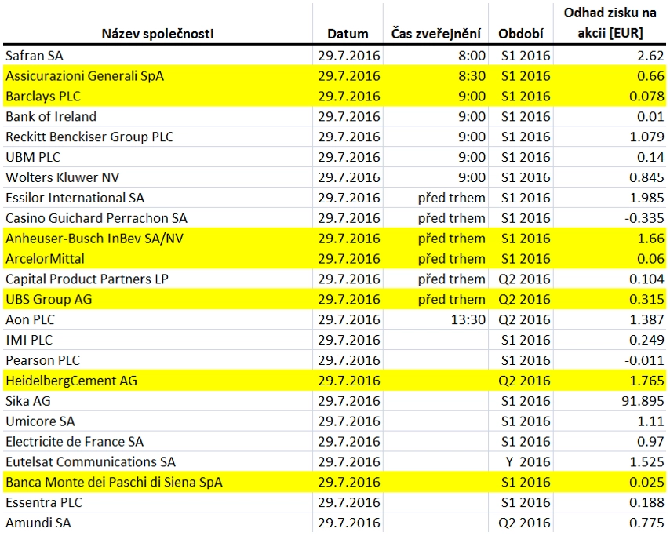Click the estimate value 0.025 for Banca Monte dei Paschi

click(647, 482)
